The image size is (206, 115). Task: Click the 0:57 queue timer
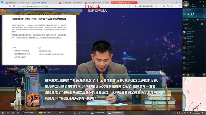[191, 14]
